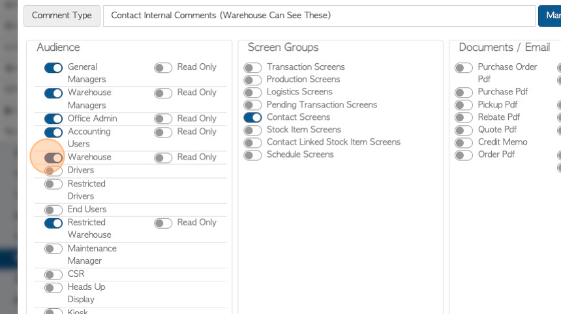
Task: Click the blue button beside the name field
Action: point(549,16)
